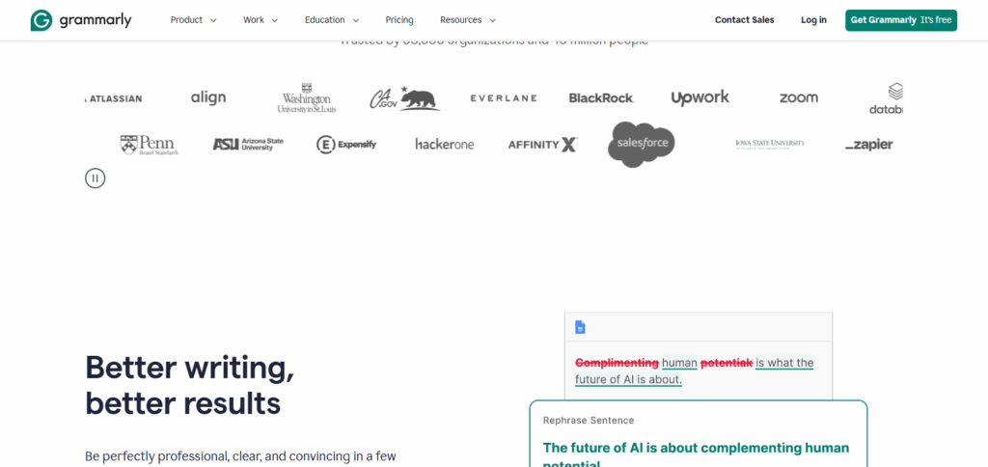Click underlined text future of AI is about
Screen dimensions: 988x467
click(628, 379)
